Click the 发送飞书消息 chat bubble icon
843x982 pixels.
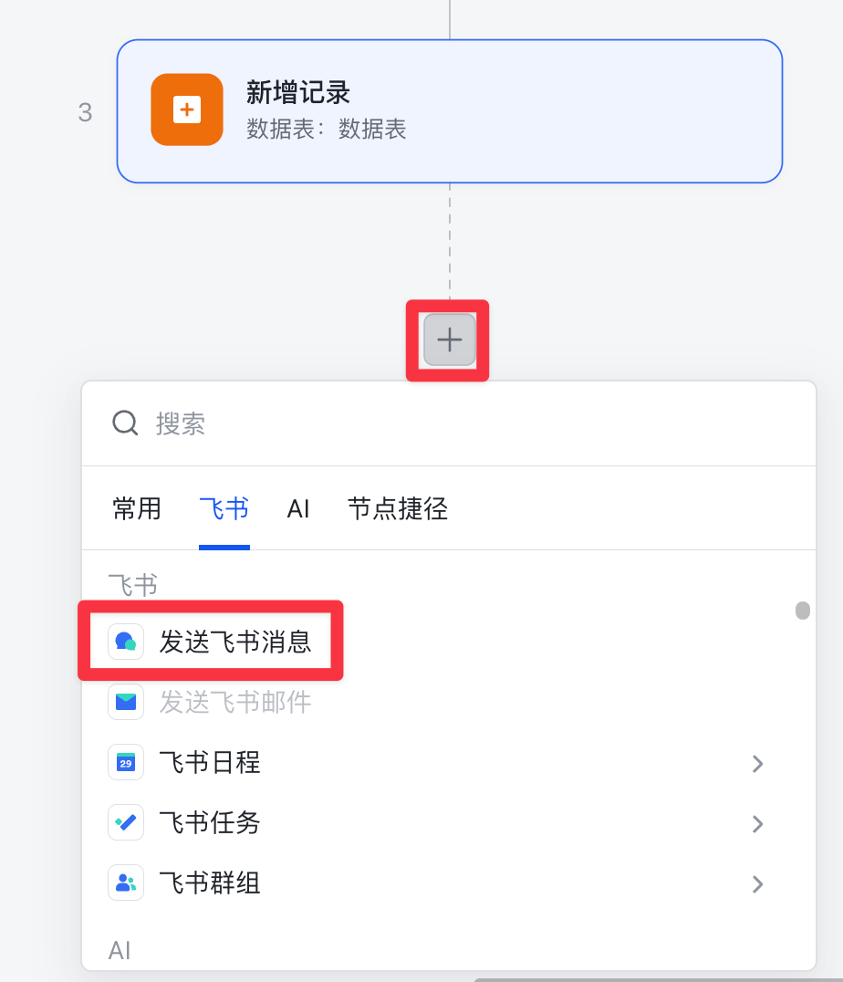coord(126,642)
